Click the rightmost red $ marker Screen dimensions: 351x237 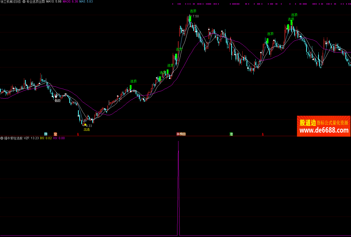pos(263,134)
